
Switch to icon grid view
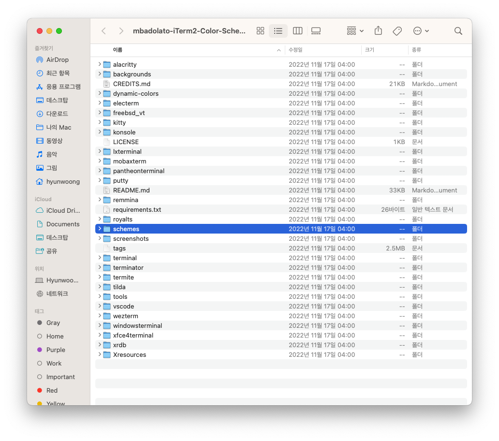pyautogui.click(x=260, y=31)
